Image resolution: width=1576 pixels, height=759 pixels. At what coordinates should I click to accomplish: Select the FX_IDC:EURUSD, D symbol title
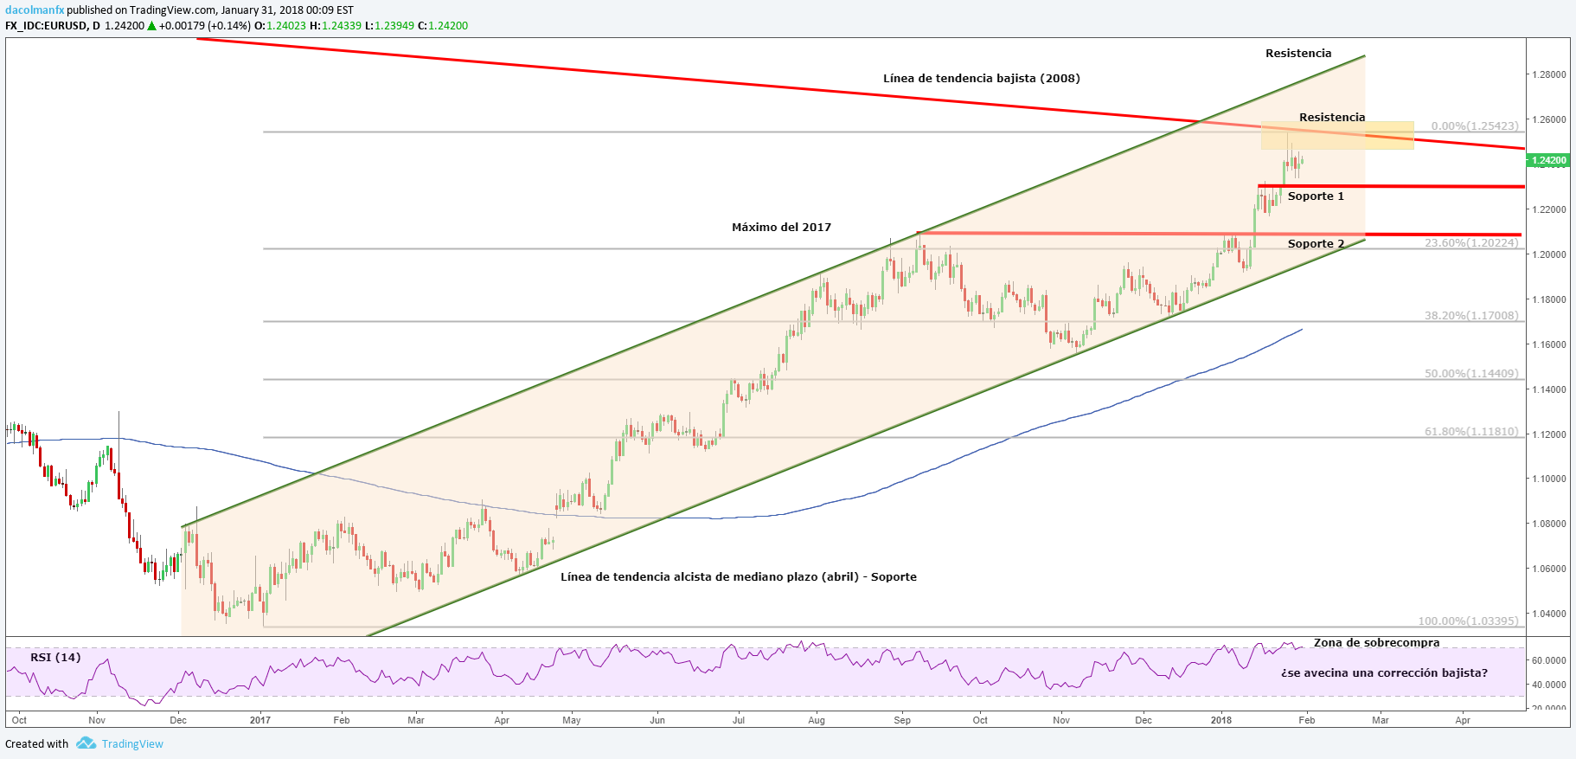click(x=53, y=26)
